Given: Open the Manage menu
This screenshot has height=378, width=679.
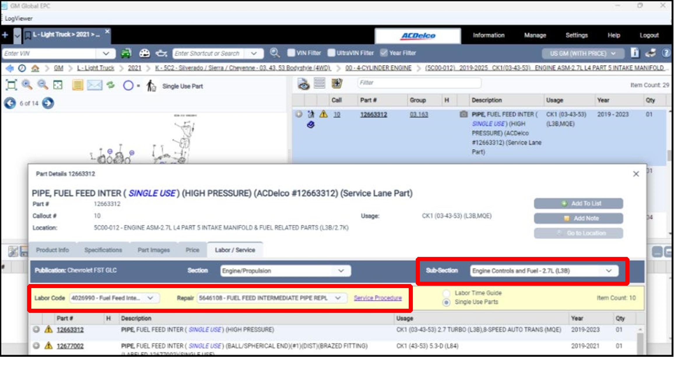Looking at the screenshot, I should click(x=535, y=35).
